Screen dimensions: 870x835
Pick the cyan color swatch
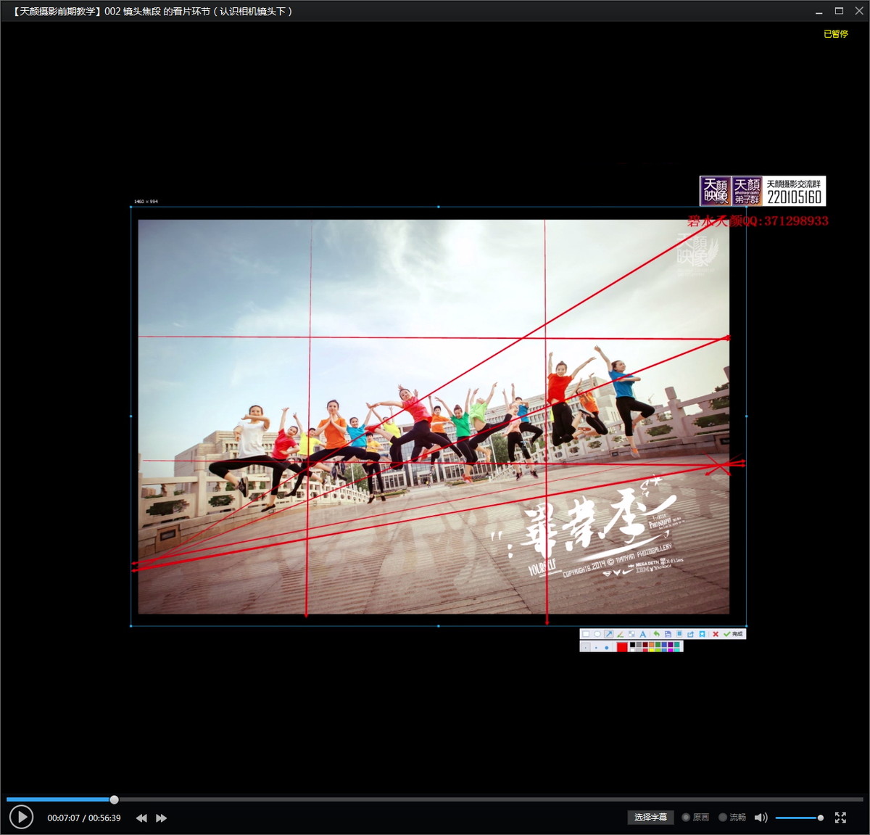[677, 650]
